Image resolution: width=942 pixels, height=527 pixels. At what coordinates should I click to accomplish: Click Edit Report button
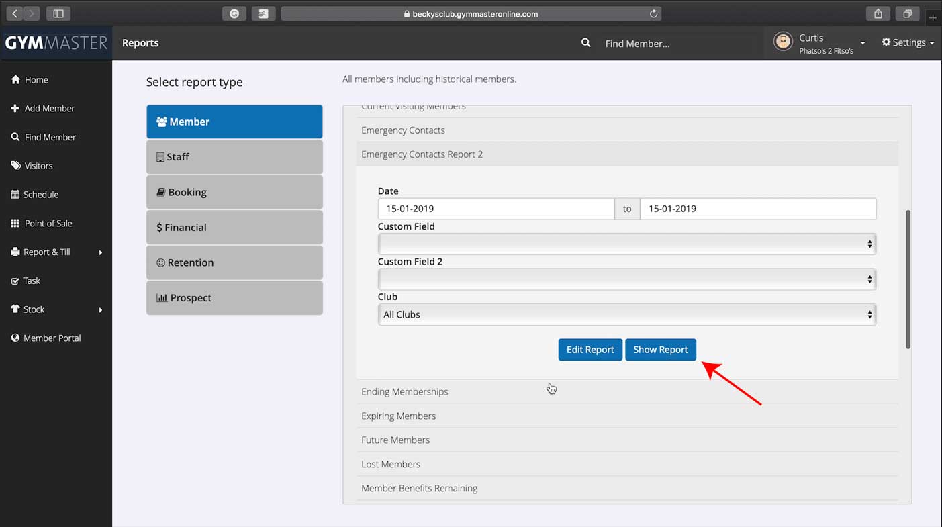[x=590, y=350]
